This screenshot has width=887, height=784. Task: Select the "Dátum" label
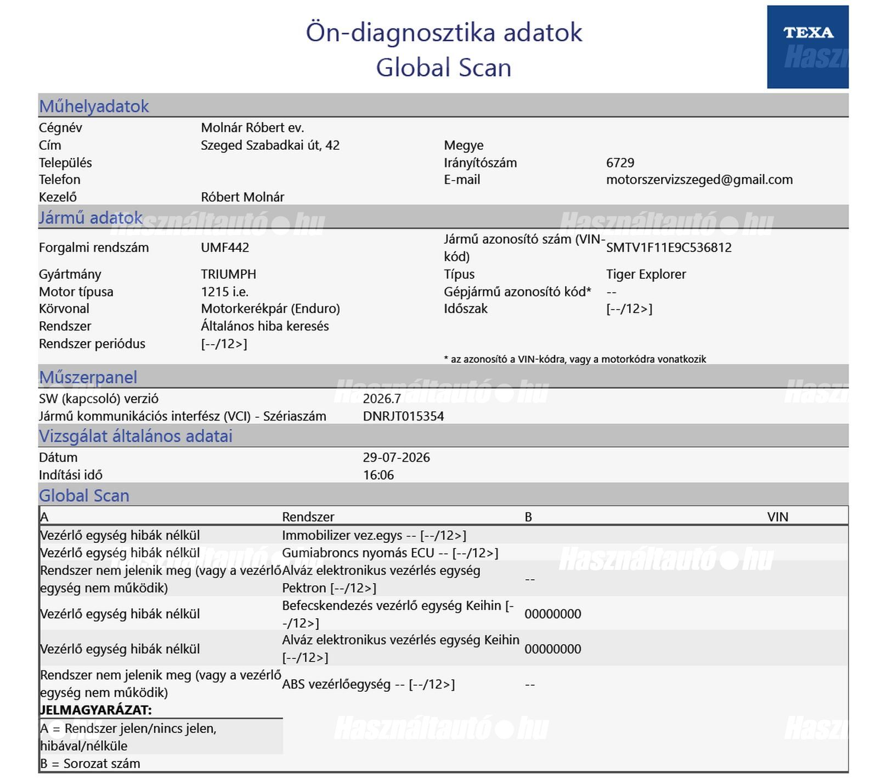point(58,458)
